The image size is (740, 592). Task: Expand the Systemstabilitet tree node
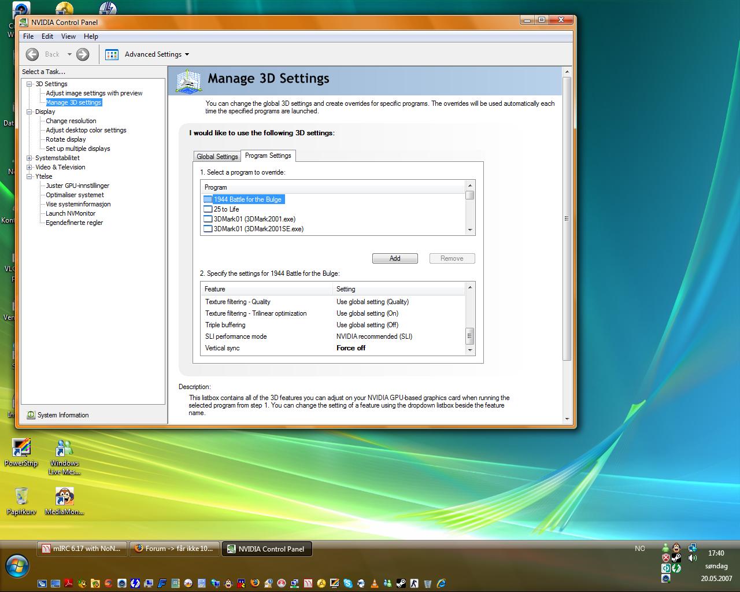coord(29,158)
